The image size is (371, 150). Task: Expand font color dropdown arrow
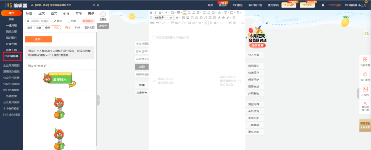pos(169,13)
